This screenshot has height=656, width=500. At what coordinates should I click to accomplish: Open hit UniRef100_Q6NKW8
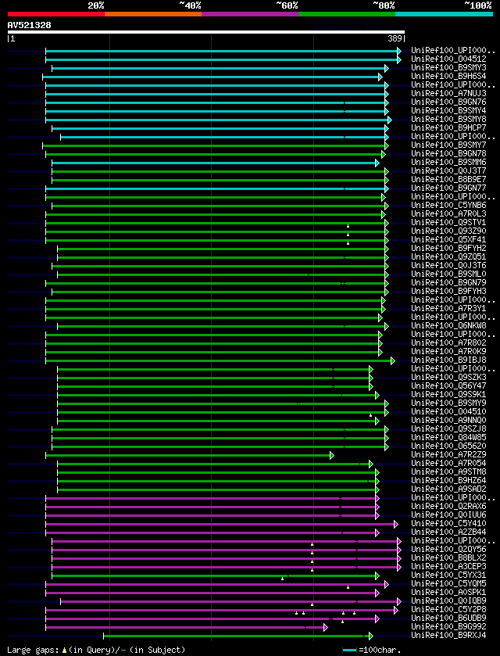coord(448,325)
